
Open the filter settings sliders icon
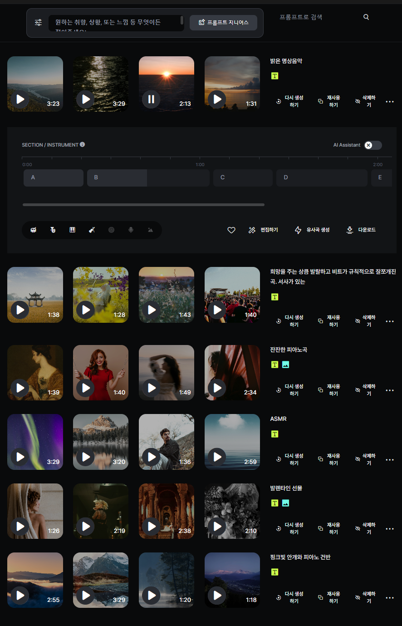point(39,23)
